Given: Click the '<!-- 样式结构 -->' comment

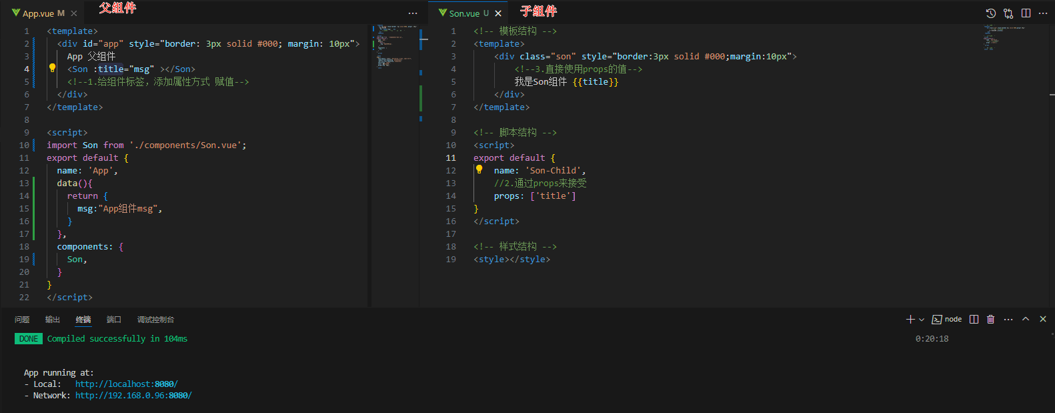Looking at the screenshot, I should (x=515, y=246).
